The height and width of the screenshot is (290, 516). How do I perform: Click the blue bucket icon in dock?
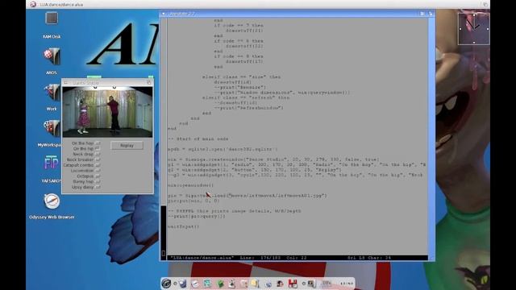183,284
